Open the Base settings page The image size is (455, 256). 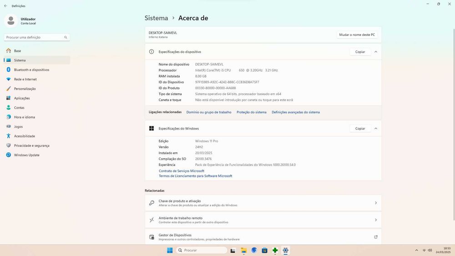point(37,51)
